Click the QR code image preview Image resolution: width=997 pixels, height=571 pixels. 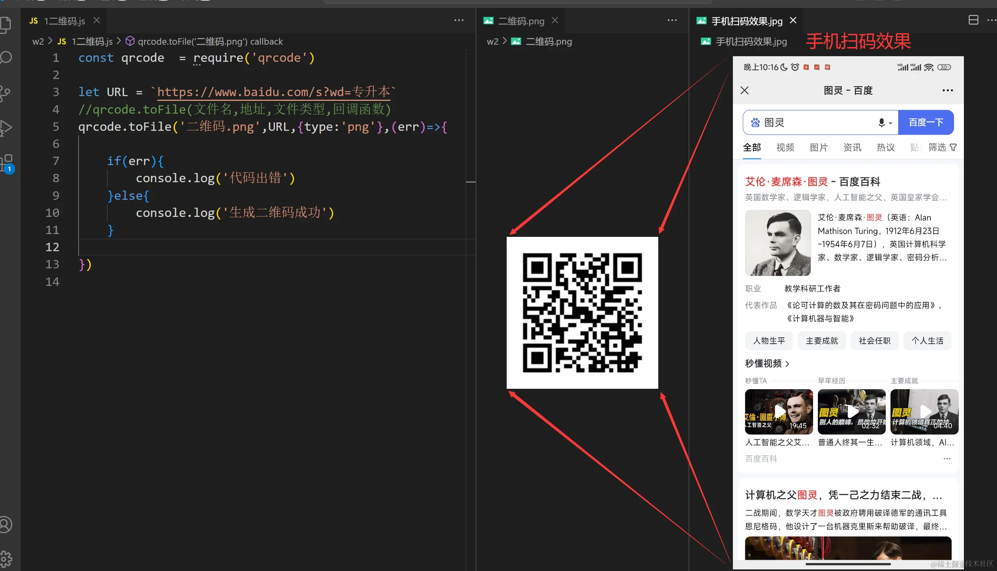click(582, 313)
